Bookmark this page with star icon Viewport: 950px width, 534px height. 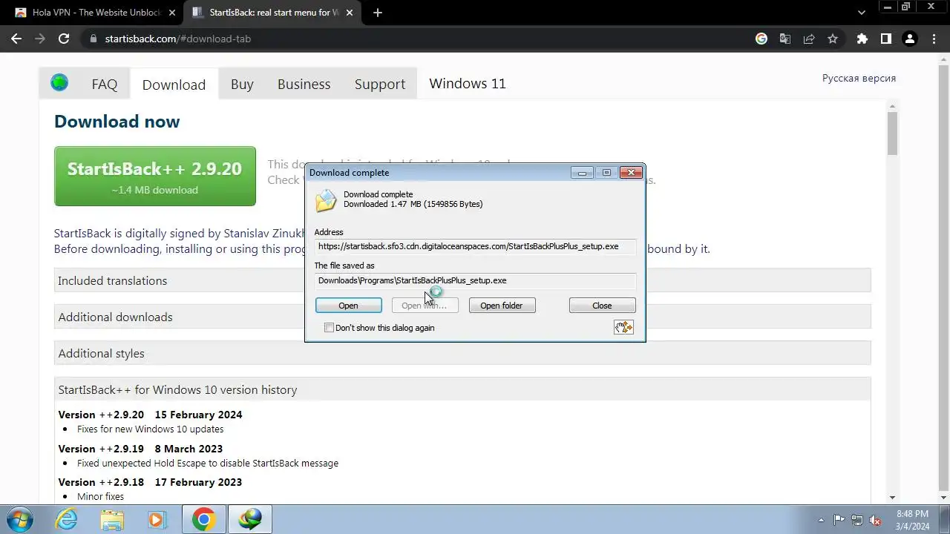[833, 39]
